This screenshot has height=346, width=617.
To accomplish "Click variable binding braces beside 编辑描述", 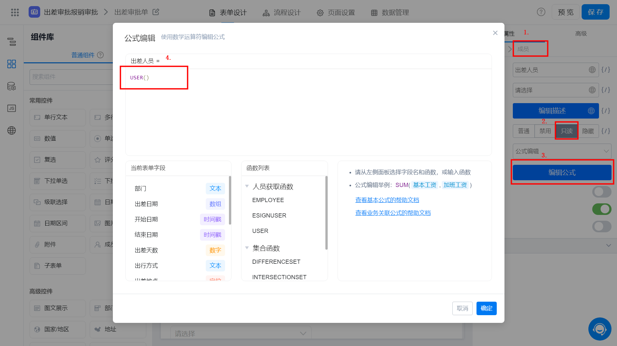I will [x=606, y=111].
